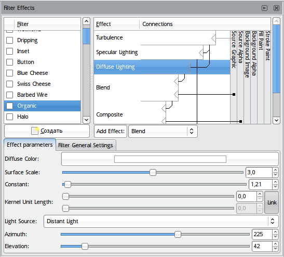Click the Surface Scale slider handle
The width and height of the screenshot is (284, 257).
[x=153, y=172]
